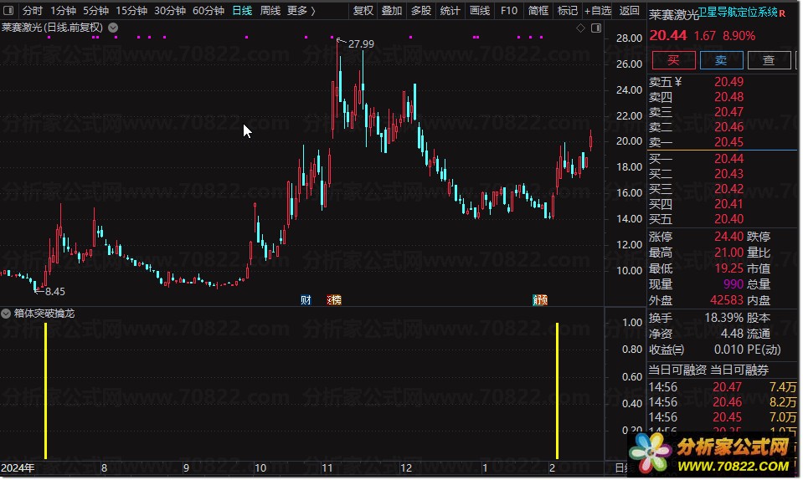This screenshot has width=803, height=480.
Task: Activate the 画线 drawing tool
Action: point(480,10)
